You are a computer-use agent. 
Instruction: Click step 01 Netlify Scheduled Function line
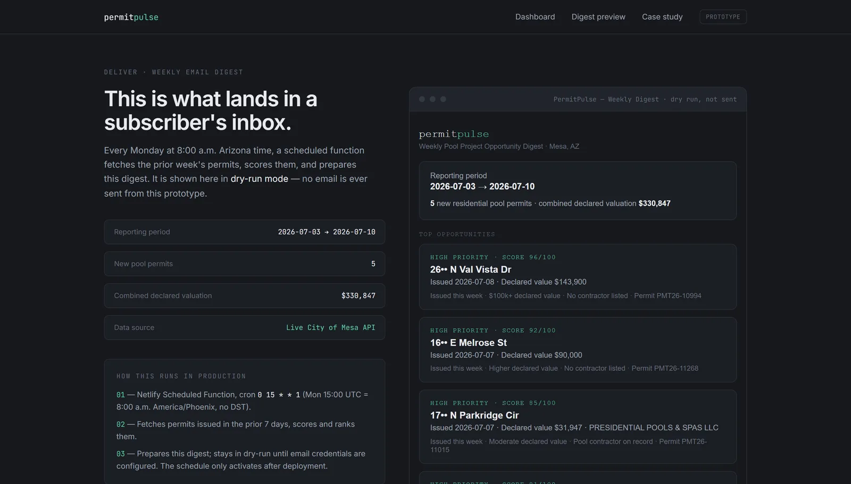243,401
